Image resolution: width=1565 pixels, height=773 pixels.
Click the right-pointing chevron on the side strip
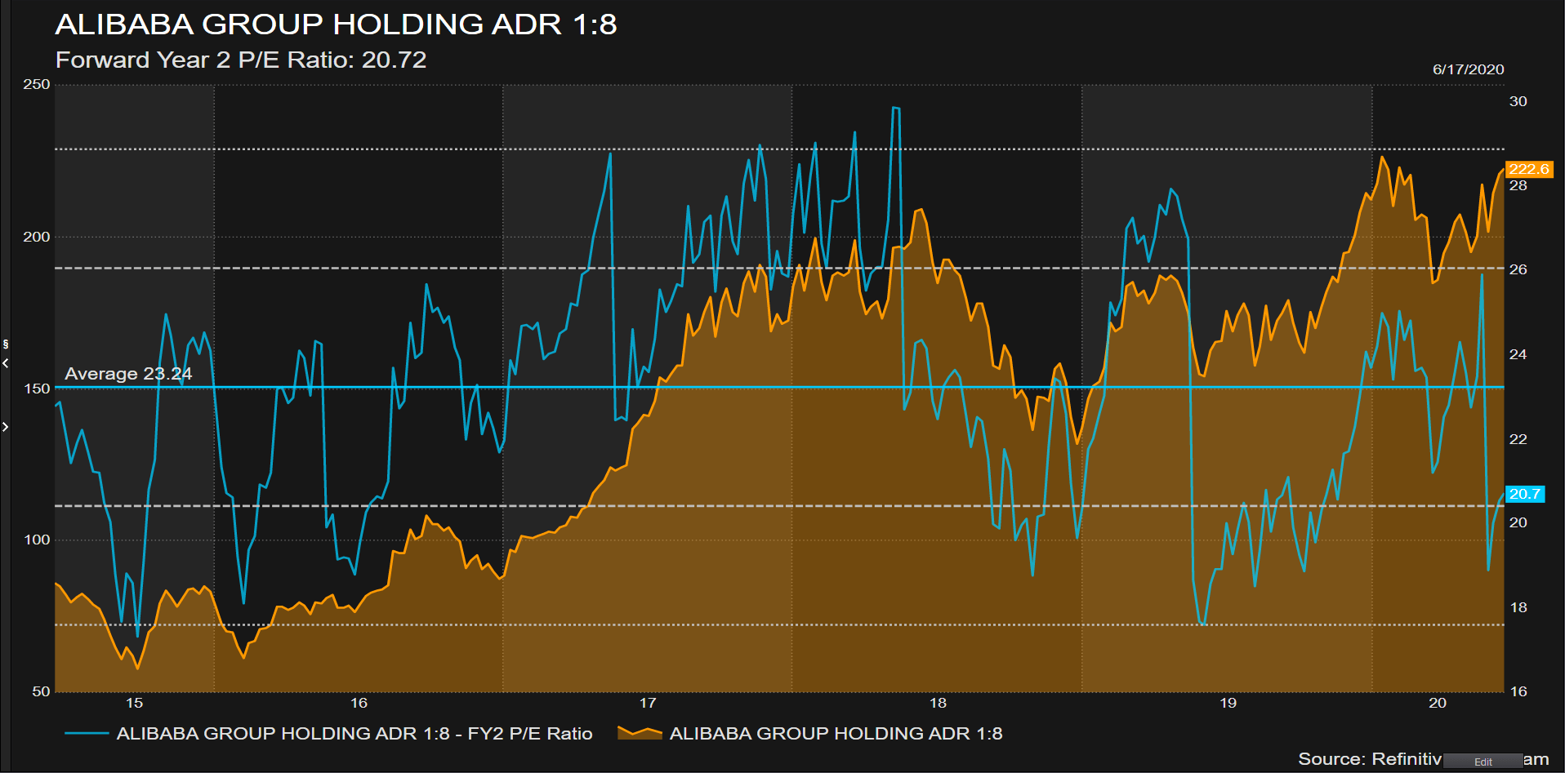6,427
